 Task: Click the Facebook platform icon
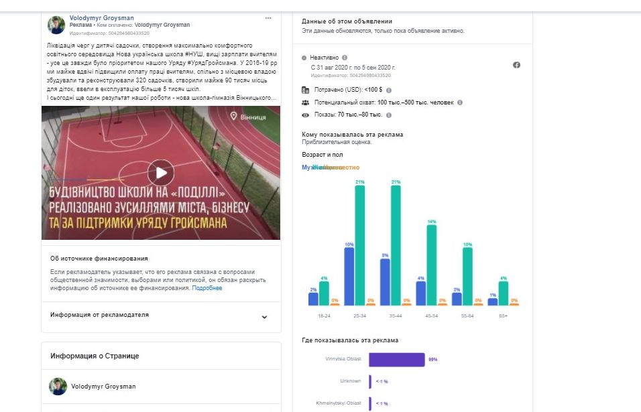(516, 65)
